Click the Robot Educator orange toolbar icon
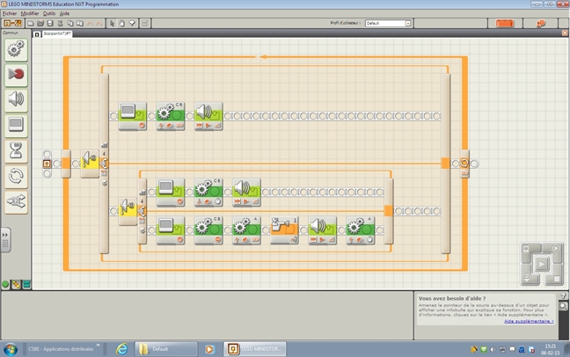Image resolution: width=570 pixels, height=357 pixels. coord(12,23)
